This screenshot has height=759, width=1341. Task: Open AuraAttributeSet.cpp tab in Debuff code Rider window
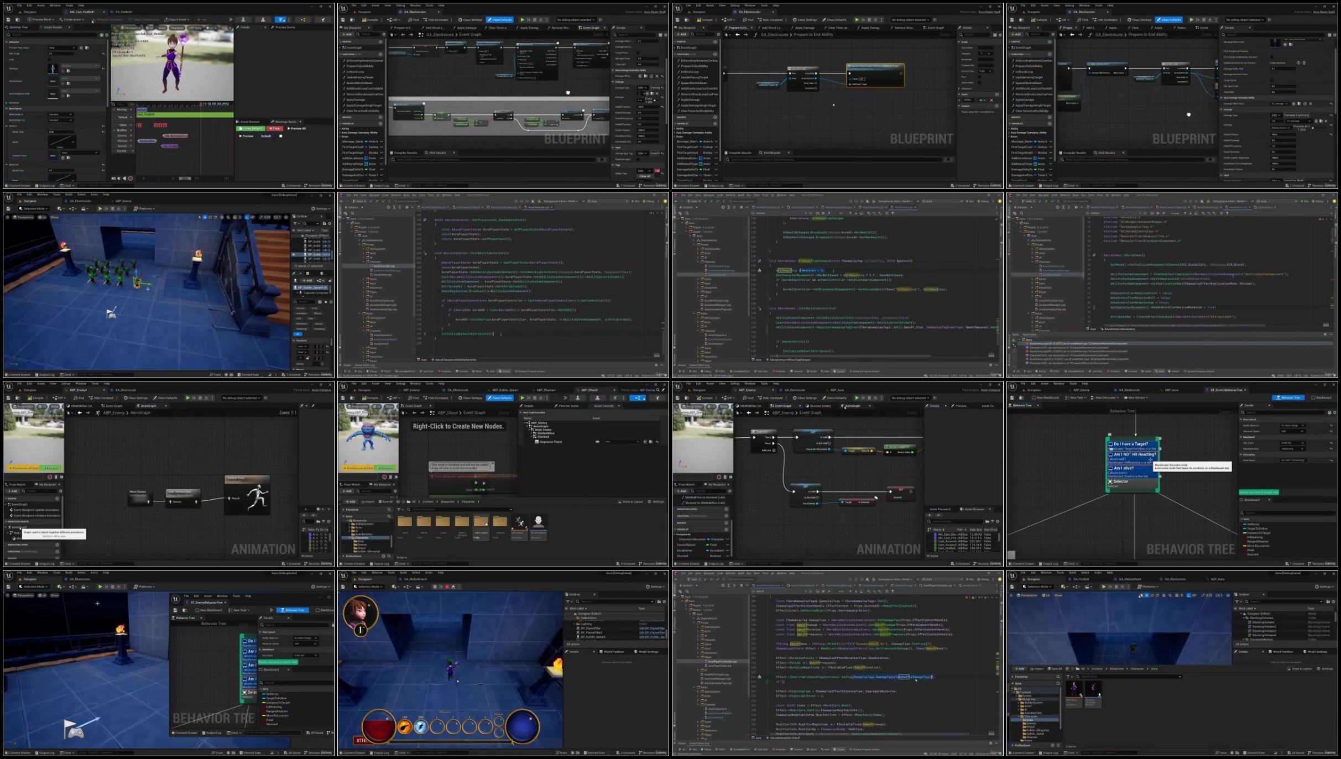[768, 585]
